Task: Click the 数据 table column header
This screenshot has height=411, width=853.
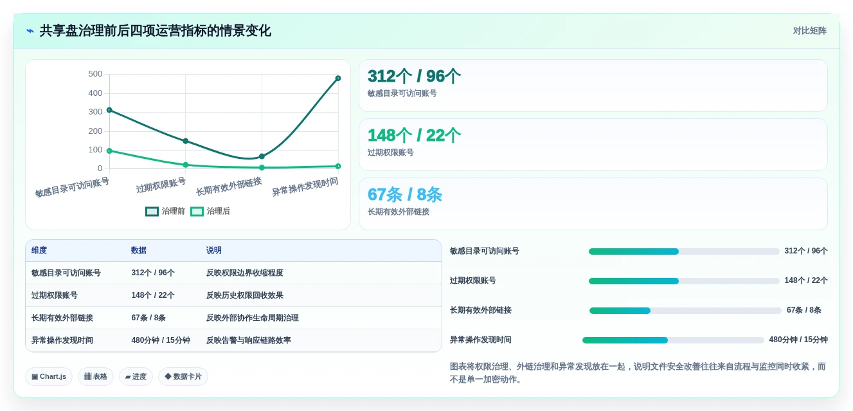Action: click(x=139, y=251)
